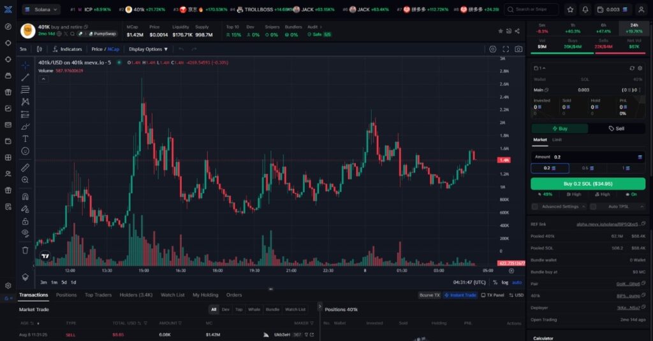Select the brush drawing tool
The height and width of the screenshot is (341, 653).
(26, 126)
